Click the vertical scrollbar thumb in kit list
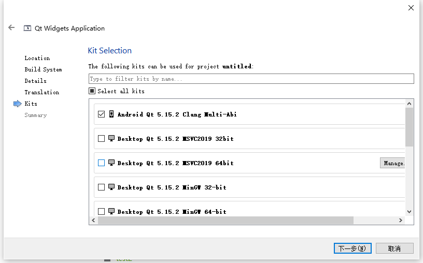Image resolution: width=423 pixels, height=263 pixels. [409, 127]
